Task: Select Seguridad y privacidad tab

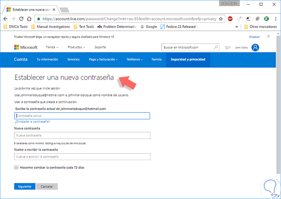Action: point(188,59)
